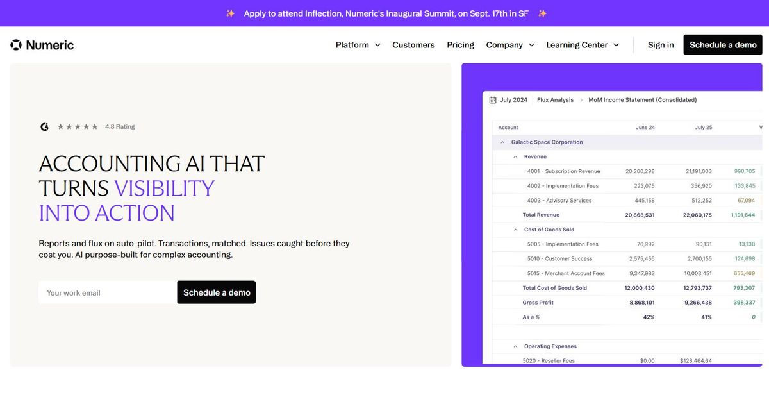Click the July 2024 period selector
The image size is (769, 395).
click(x=508, y=100)
